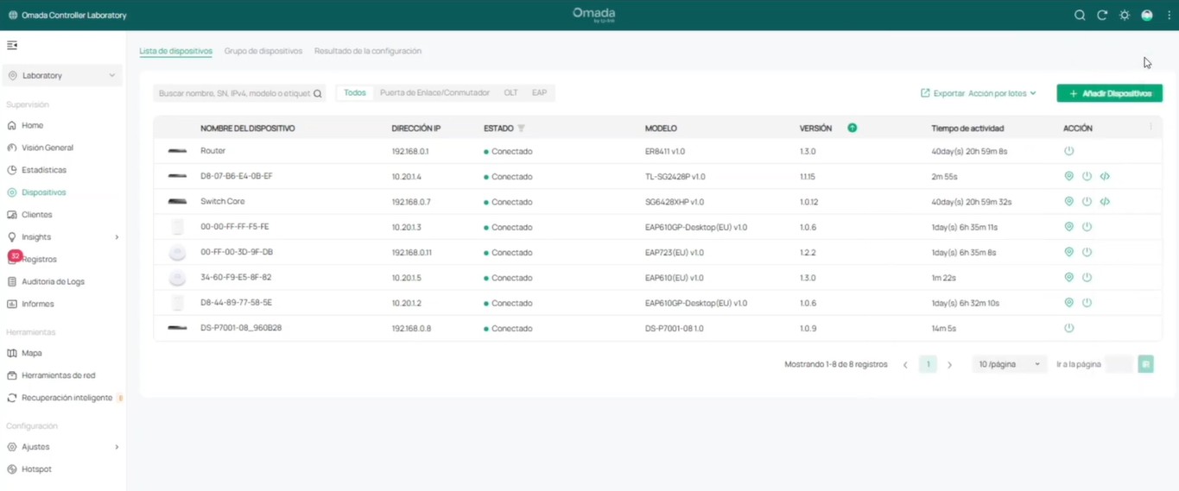The image size is (1179, 491).
Task: Click the global search magnifier icon in header
Action: tap(1080, 16)
